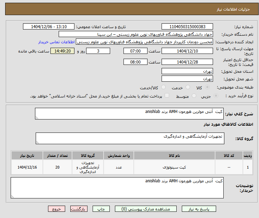259x218 pixels.
Task: Click the نام دستگاه خریدار field
Action: pos(136,34)
